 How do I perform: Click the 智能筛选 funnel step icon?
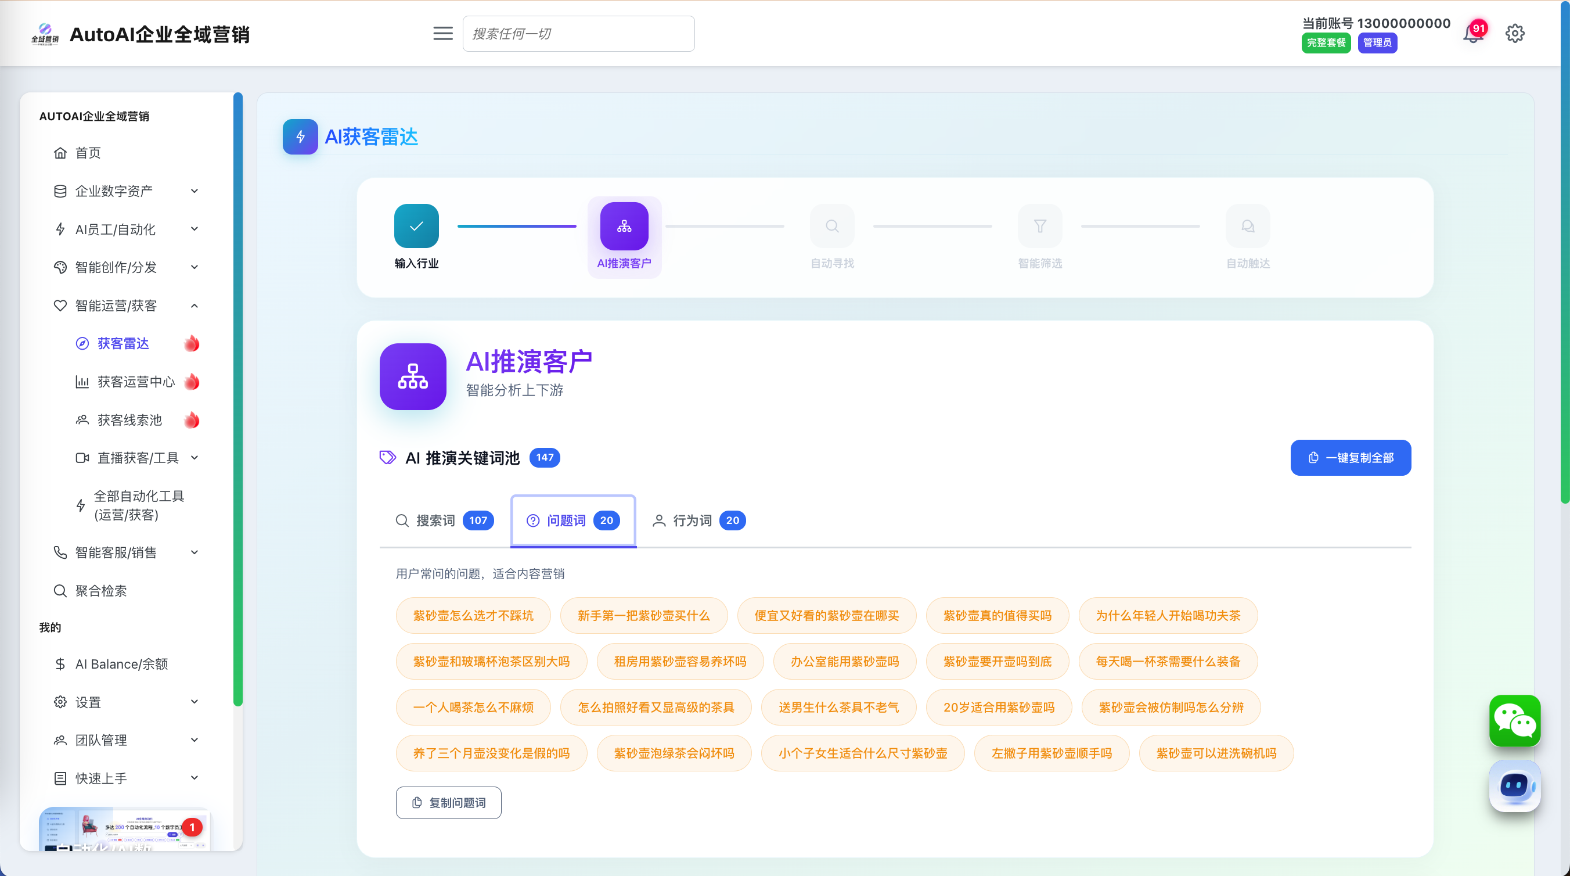coord(1040,226)
